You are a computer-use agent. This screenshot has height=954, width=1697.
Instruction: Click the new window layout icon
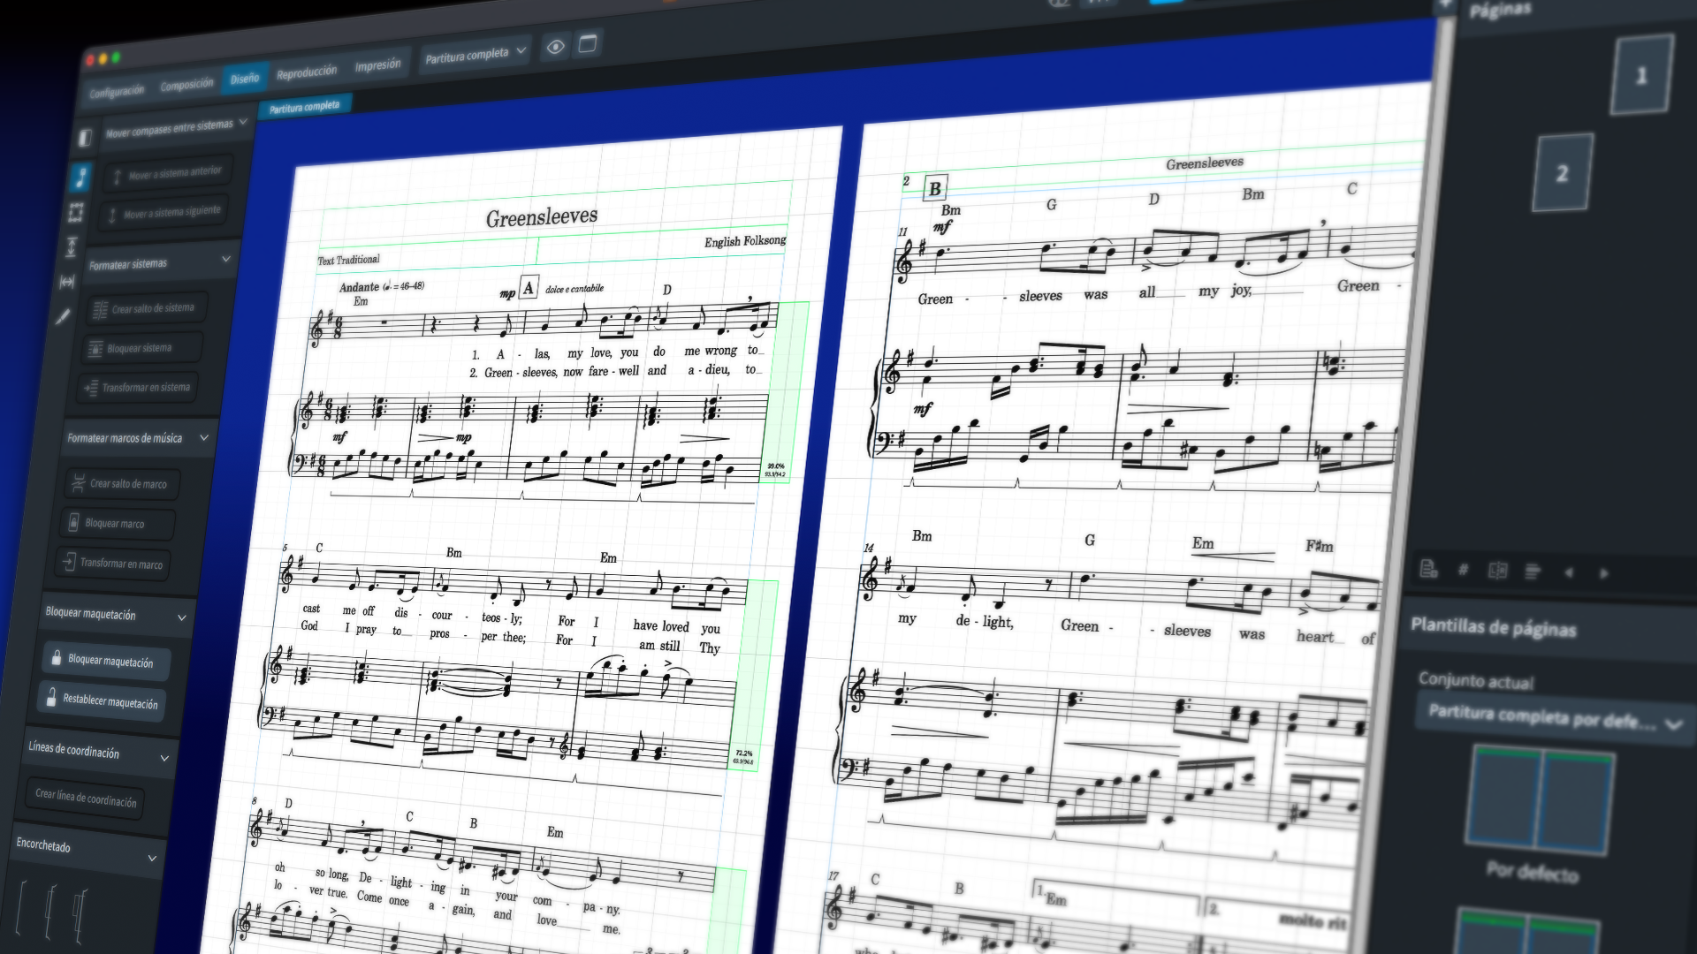click(588, 44)
